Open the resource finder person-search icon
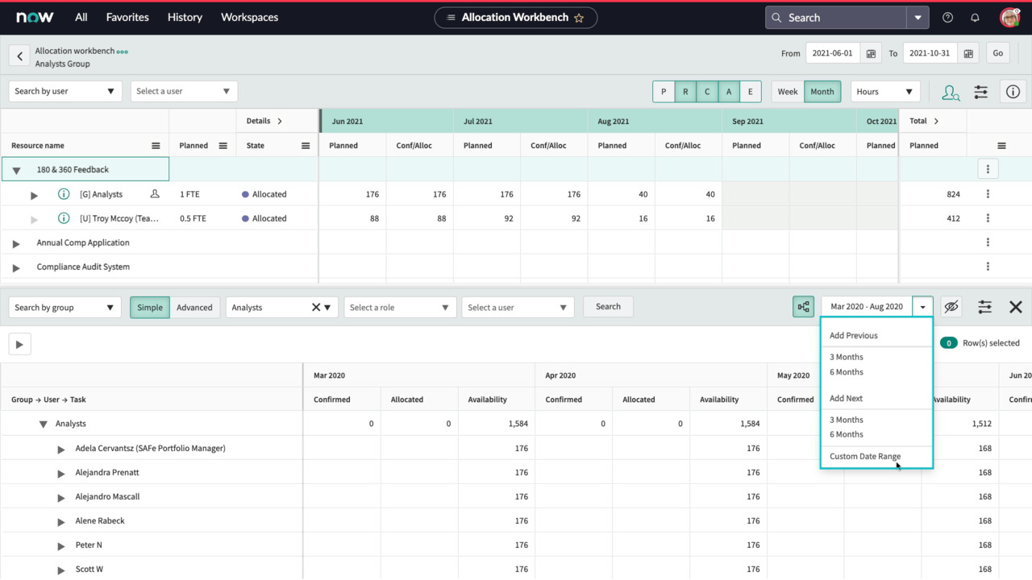 [951, 92]
